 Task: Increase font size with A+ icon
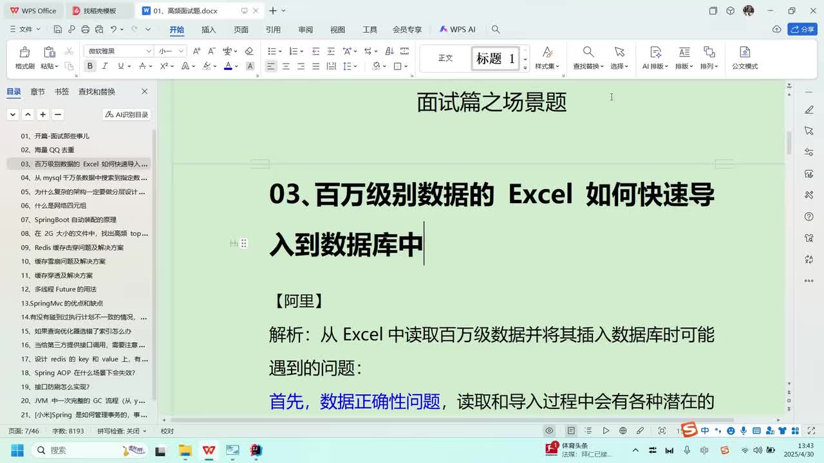coord(197,51)
